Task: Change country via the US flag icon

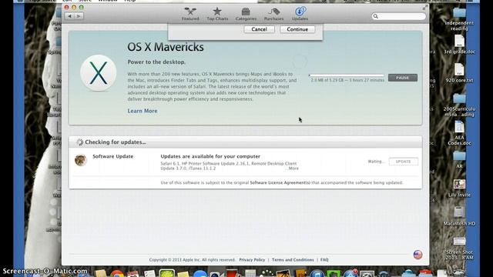Action: (x=418, y=255)
